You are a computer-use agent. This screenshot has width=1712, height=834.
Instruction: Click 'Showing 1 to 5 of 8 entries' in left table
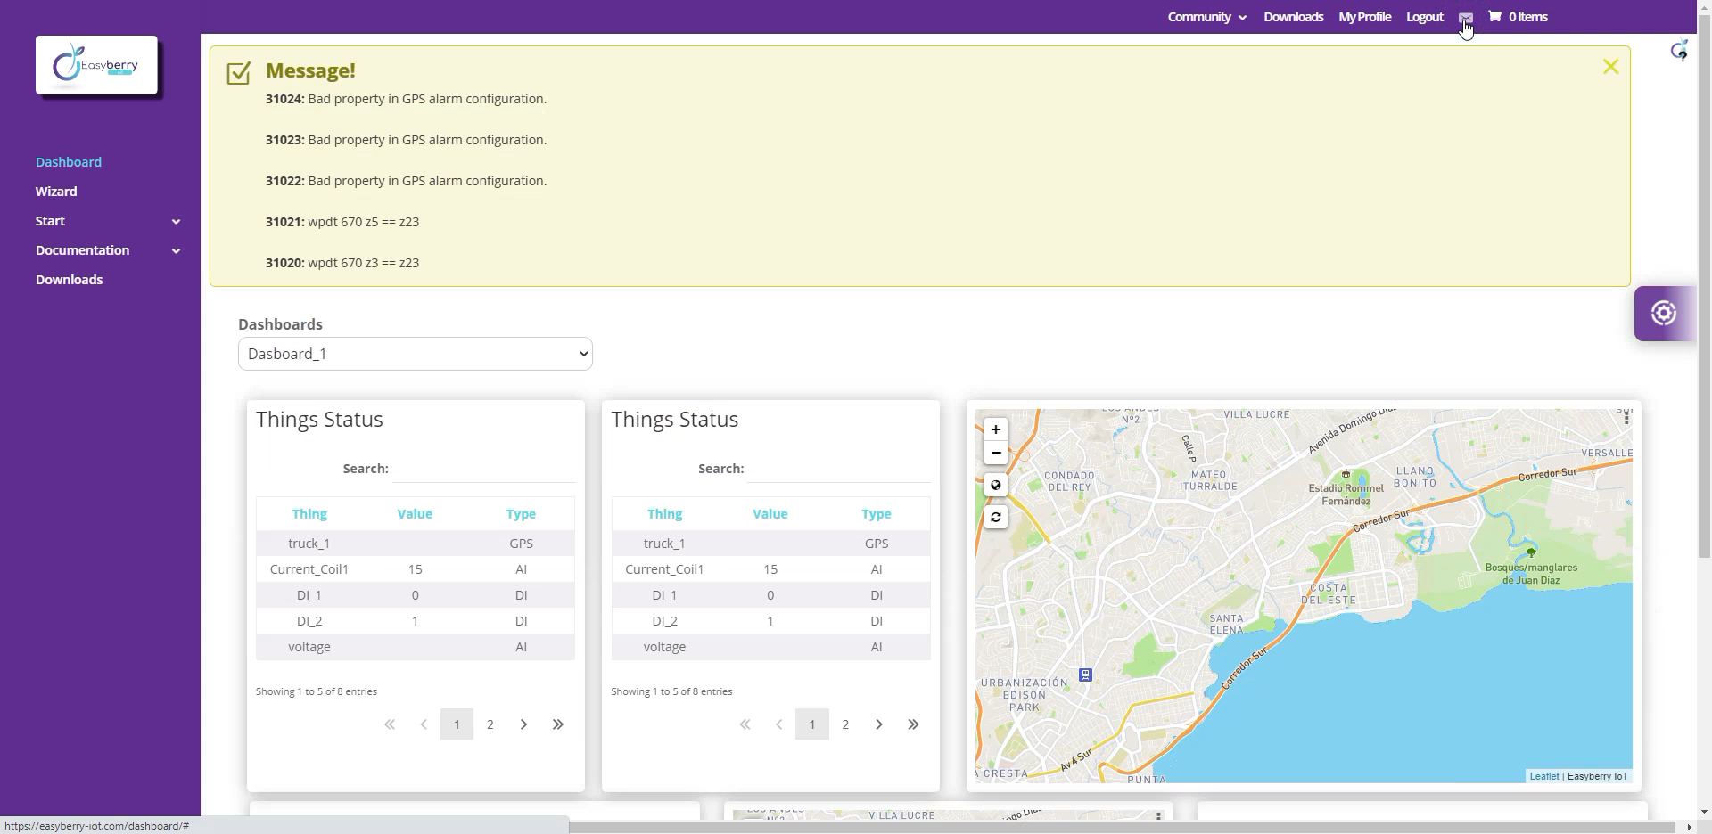pyautogui.click(x=317, y=691)
